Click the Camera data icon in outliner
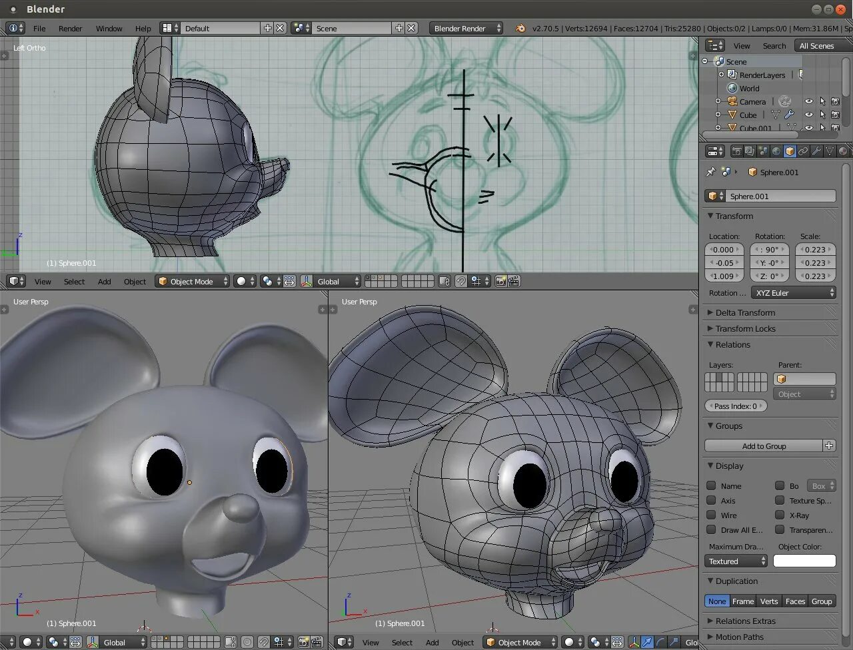 point(785,101)
